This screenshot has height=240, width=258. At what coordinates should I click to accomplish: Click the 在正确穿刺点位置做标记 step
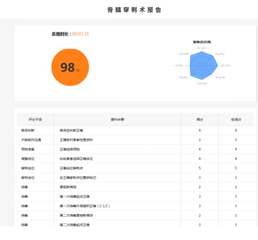pyautogui.click(x=78, y=178)
